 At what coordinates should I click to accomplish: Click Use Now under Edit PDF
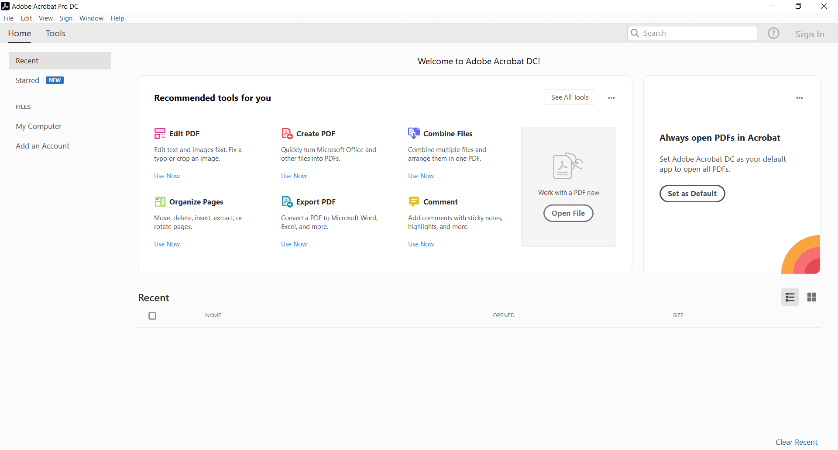coord(167,176)
